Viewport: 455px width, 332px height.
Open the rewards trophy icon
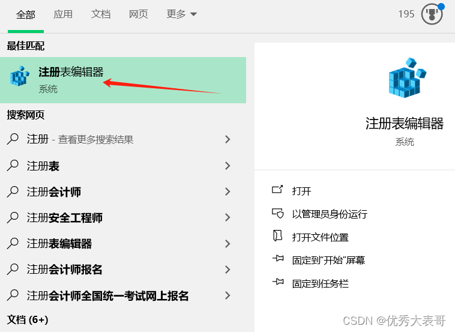pos(432,14)
